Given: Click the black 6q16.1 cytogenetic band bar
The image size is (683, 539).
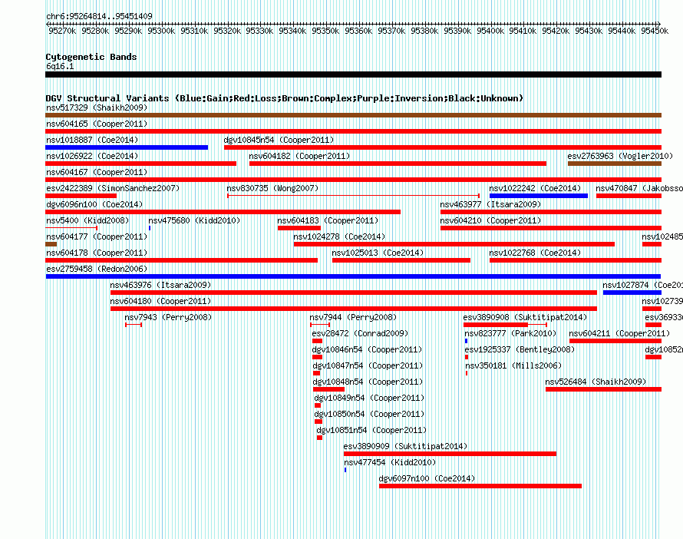Looking at the screenshot, I should pos(353,74).
